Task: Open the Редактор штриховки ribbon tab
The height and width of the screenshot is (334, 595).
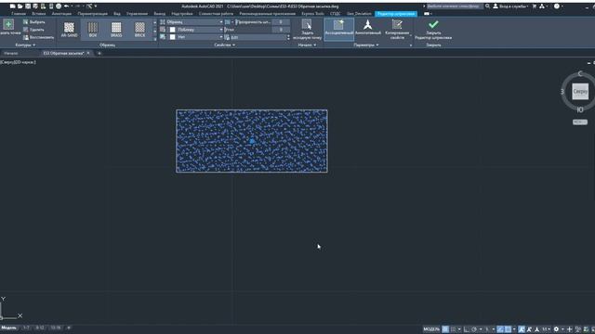Action: coord(396,14)
